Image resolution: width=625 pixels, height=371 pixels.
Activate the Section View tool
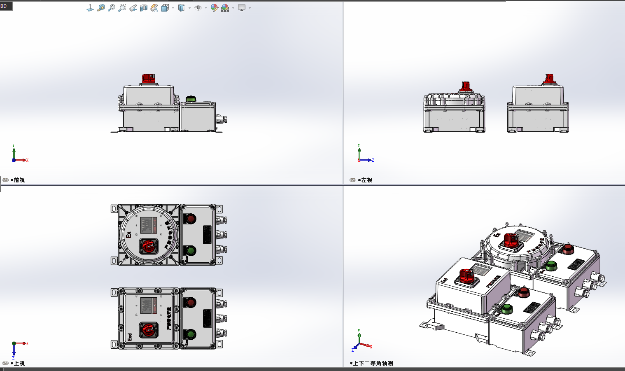pos(144,8)
